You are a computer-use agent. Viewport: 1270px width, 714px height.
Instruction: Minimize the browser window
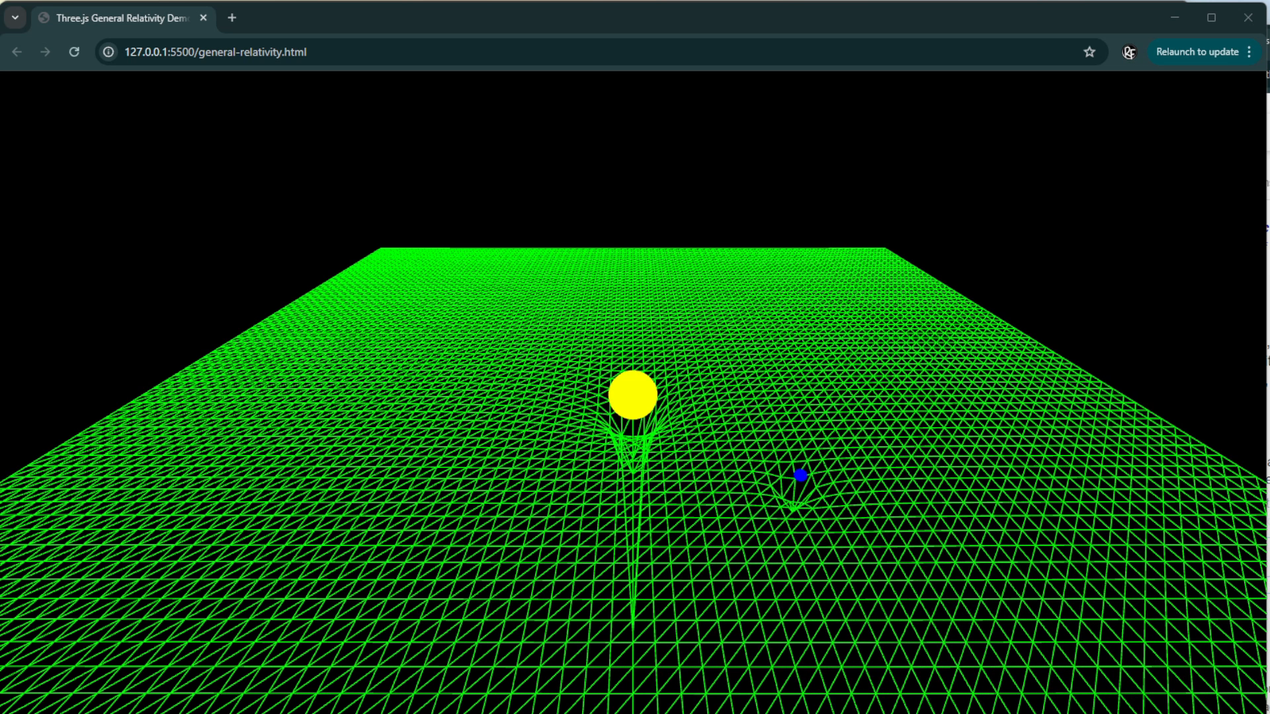pyautogui.click(x=1175, y=18)
